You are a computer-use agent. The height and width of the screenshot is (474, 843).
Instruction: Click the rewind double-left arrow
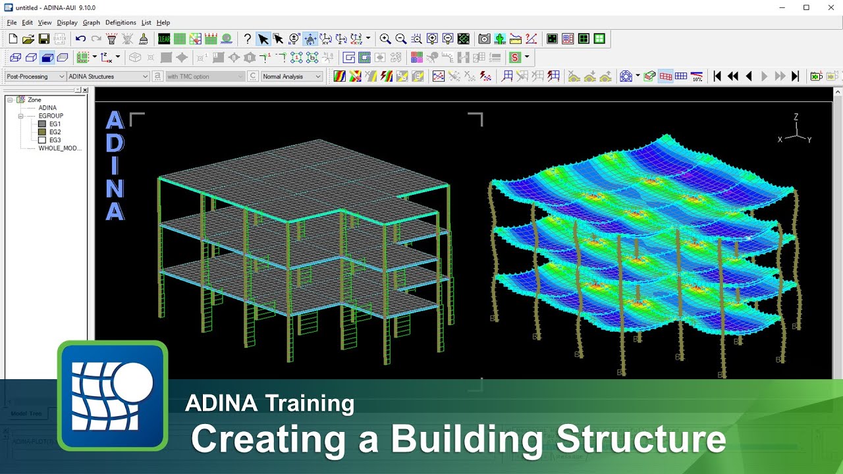click(x=733, y=76)
